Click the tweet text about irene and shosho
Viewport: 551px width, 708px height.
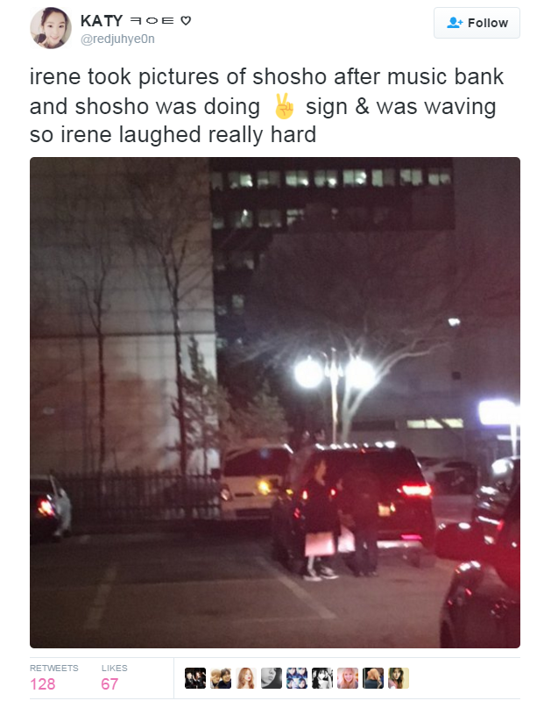coord(267,105)
